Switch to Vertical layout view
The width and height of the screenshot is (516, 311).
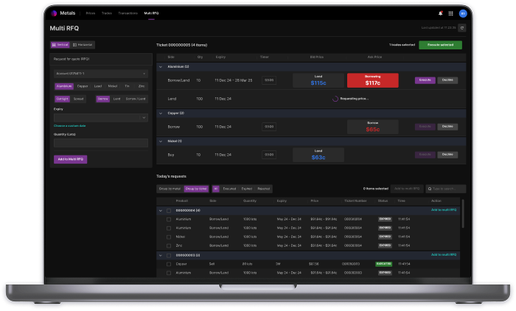pyautogui.click(x=60, y=45)
